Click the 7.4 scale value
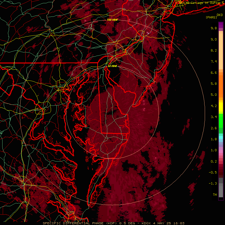Viewport: 225px width, 225px height. [x=214, y=61]
